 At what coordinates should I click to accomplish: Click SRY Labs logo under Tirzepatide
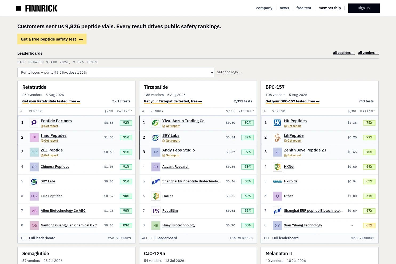(156, 137)
